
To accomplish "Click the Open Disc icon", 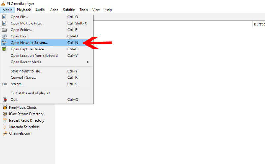I will point(4,36).
